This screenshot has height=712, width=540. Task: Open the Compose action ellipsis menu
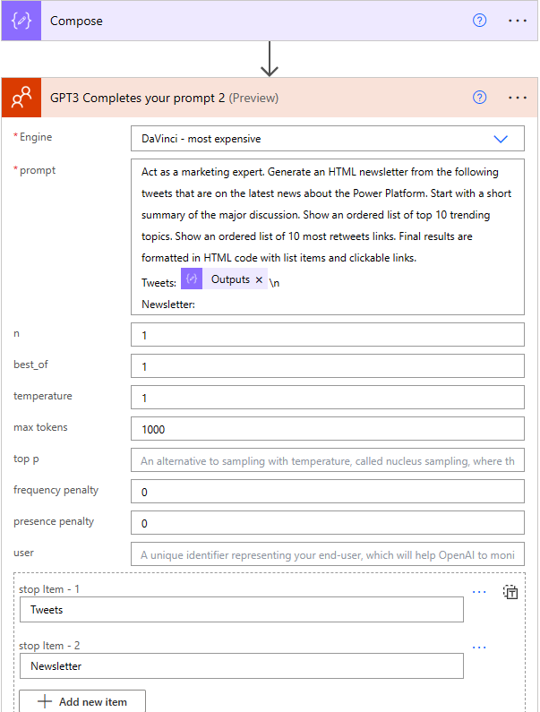(518, 21)
